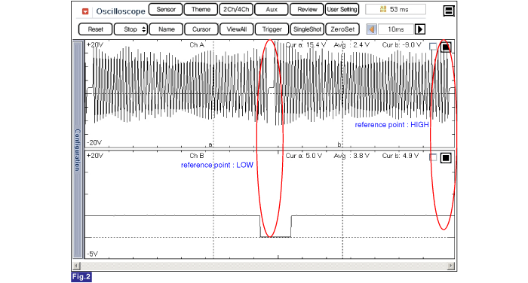Click the Ch A +20V scale label
Screen dimensions: 528x283
tap(95, 44)
